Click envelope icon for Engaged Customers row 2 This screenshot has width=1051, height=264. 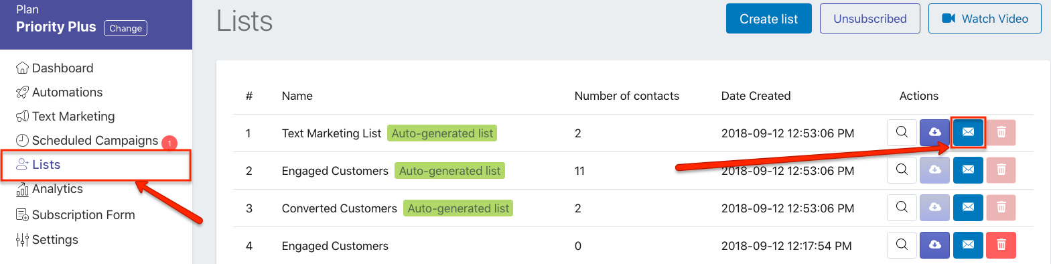968,170
